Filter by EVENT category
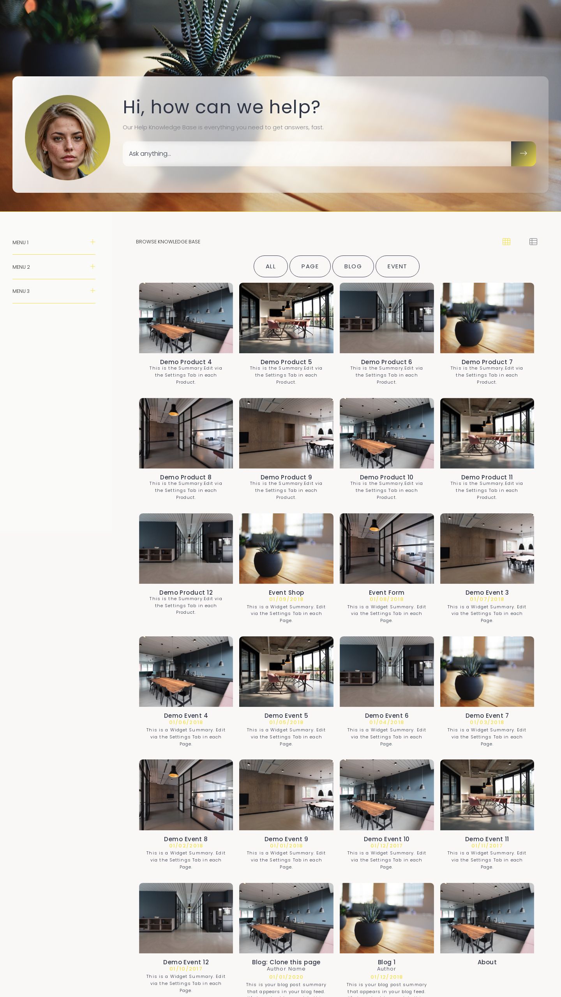The width and height of the screenshot is (561, 997). [397, 266]
